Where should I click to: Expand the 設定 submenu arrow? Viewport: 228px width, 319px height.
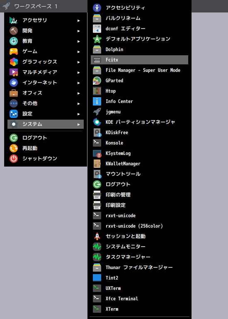(x=79, y=114)
